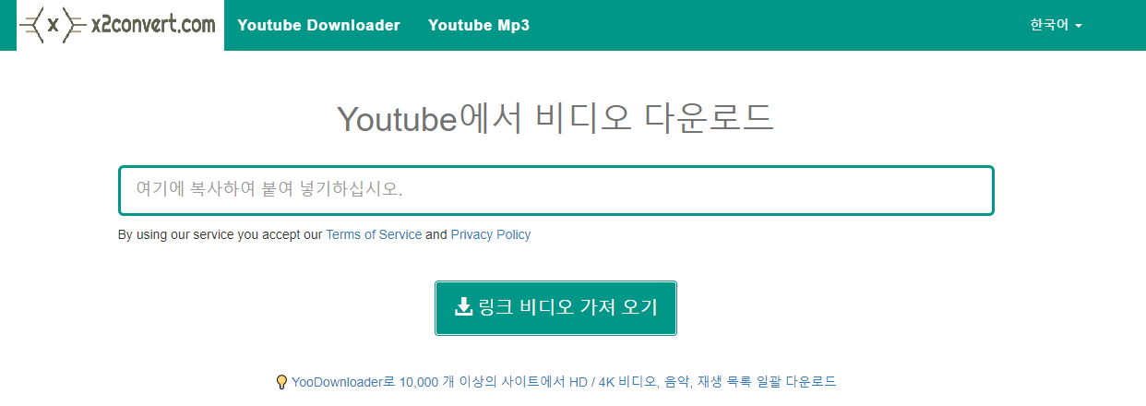Focus the video URL paste field
The height and width of the screenshot is (406, 1146).
point(555,190)
